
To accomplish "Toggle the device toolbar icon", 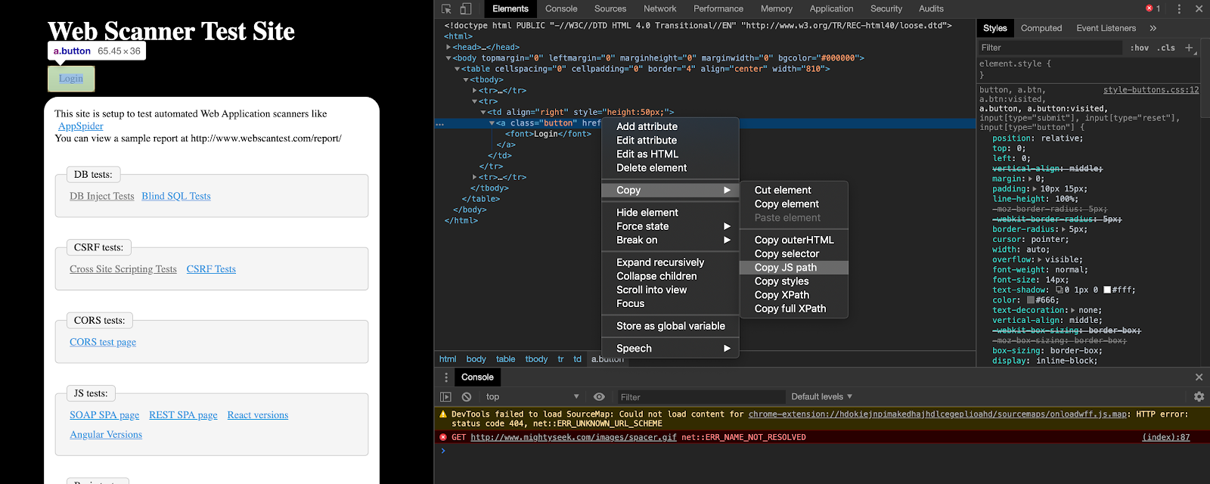I will tap(466, 9).
